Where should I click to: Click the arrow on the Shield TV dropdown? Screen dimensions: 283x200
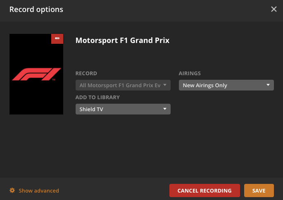[x=165, y=109]
